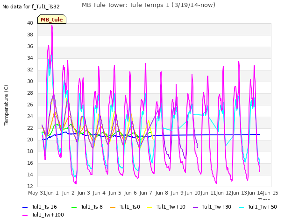Click the Tul1_Ts0 legend label

[130, 207]
